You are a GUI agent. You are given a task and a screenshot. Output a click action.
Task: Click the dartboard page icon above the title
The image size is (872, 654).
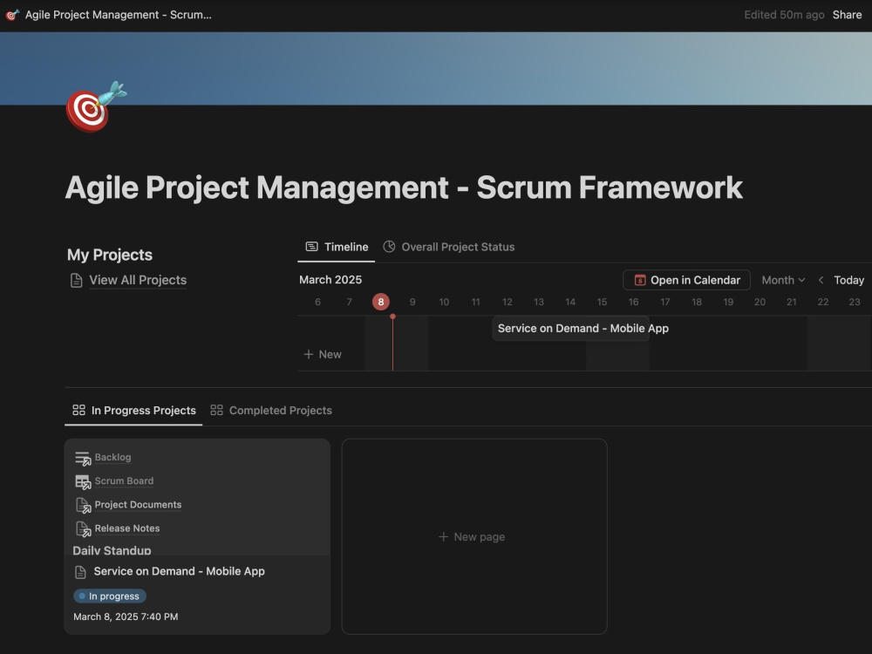[x=96, y=107]
